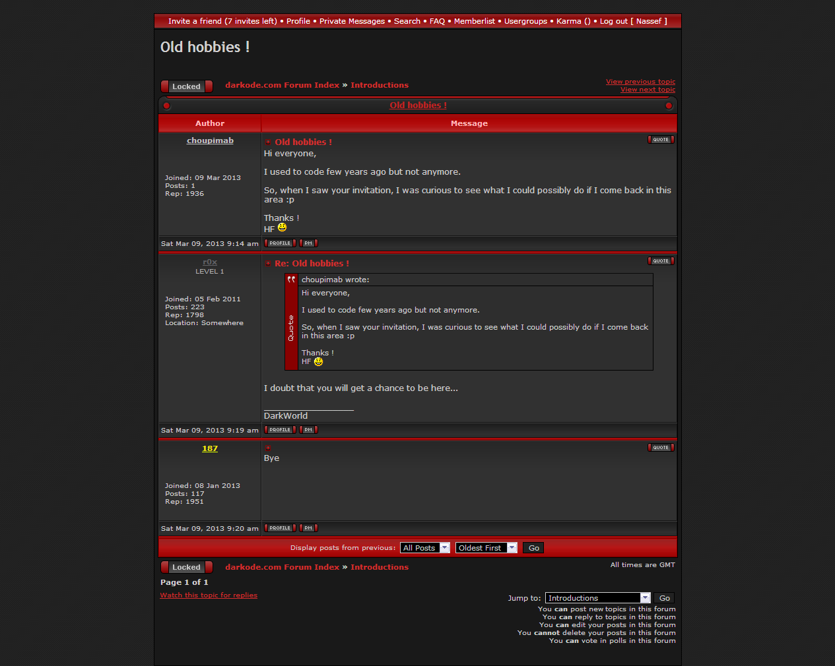Send PM to user 187 via PM icon
The height and width of the screenshot is (666, 835).
[308, 528]
